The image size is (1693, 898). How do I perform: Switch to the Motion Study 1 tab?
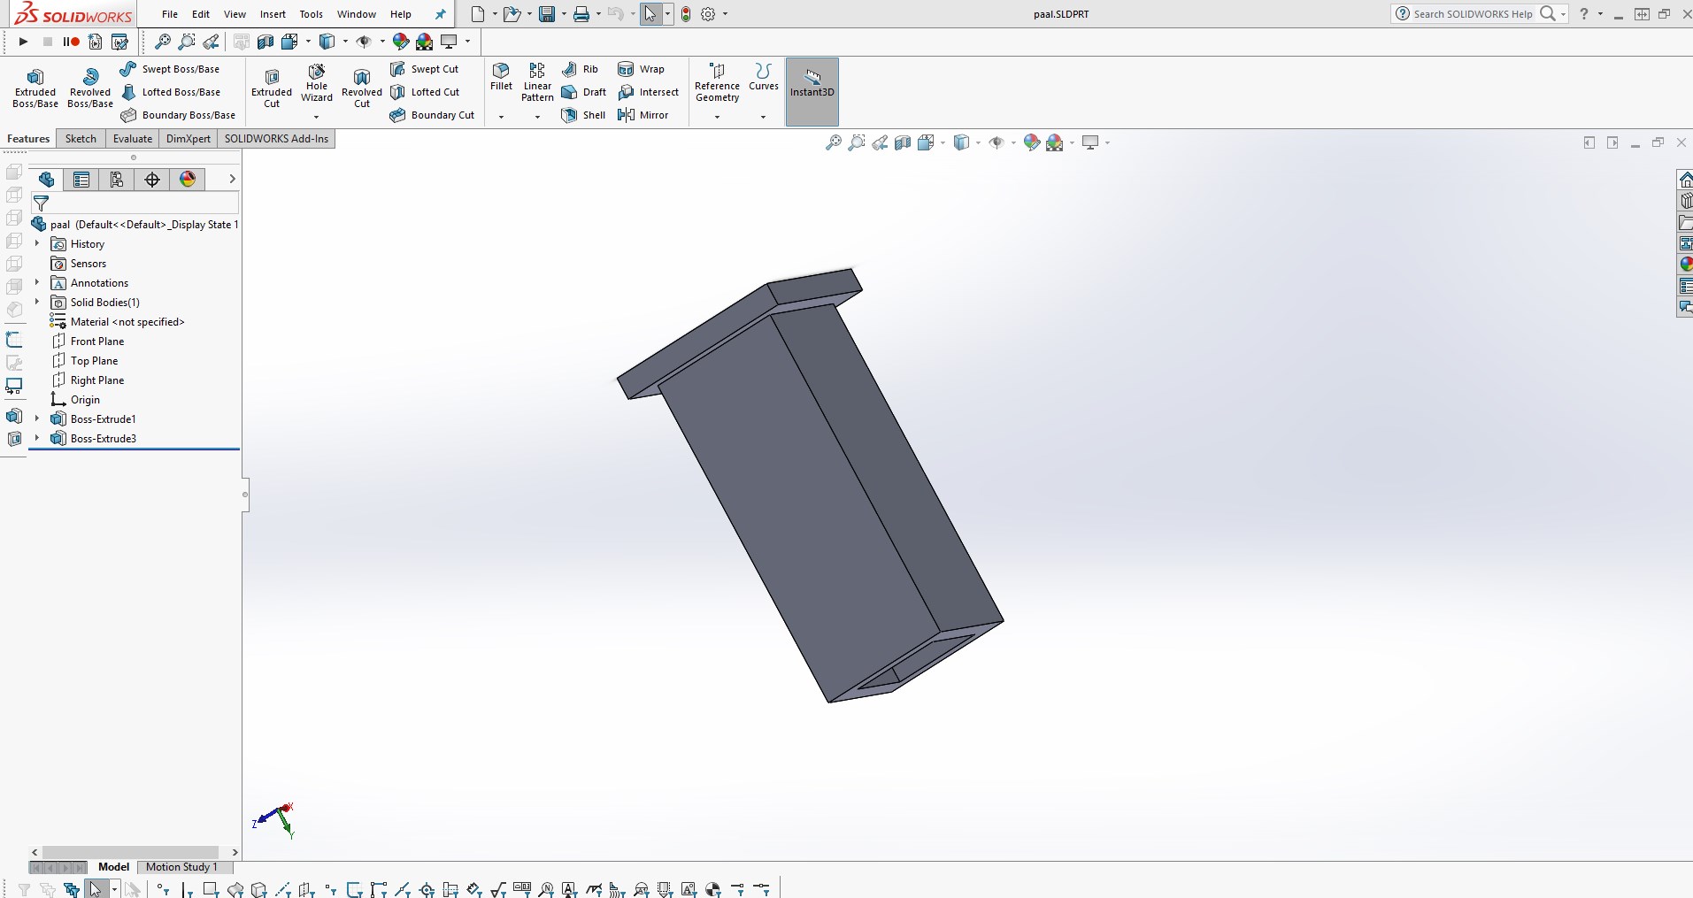pos(181,867)
